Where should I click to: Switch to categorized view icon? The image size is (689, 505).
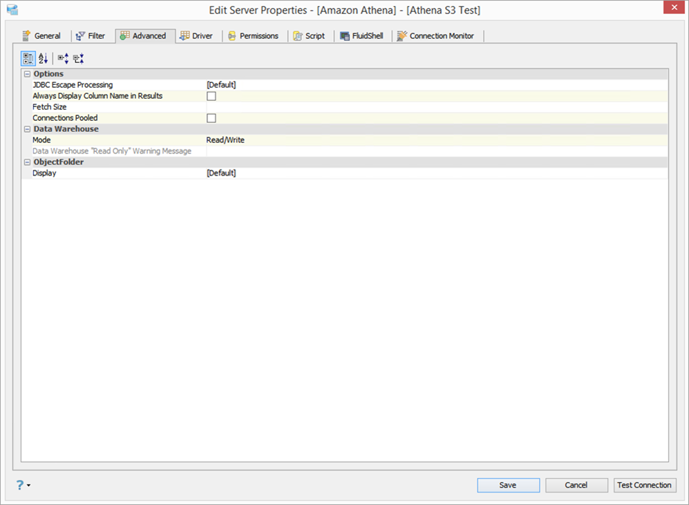click(x=28, y=59)
